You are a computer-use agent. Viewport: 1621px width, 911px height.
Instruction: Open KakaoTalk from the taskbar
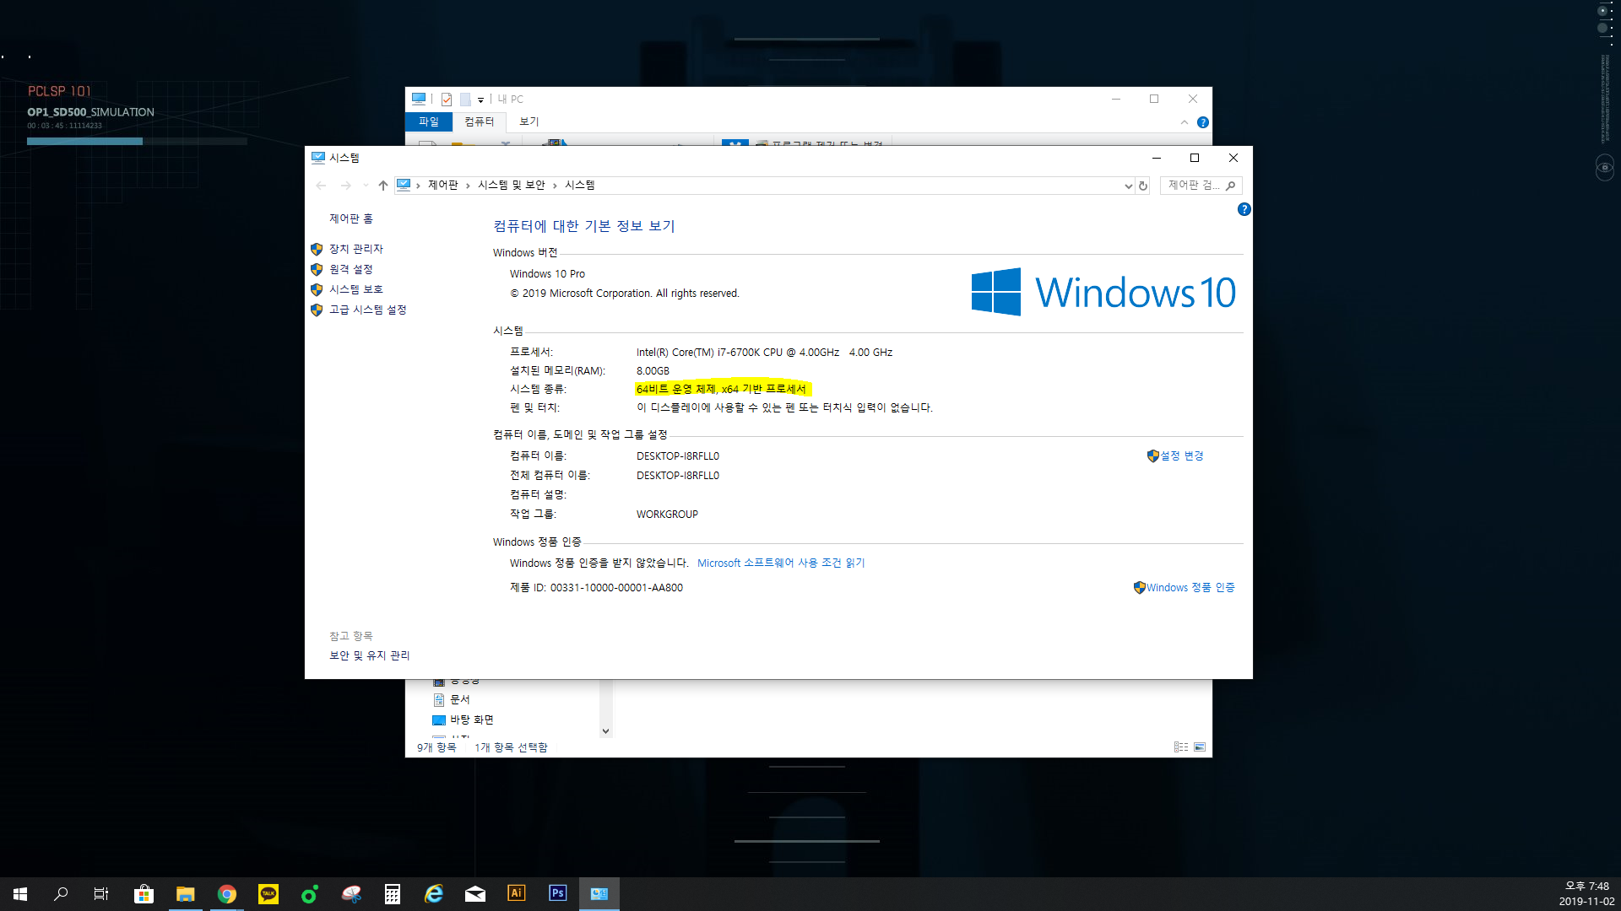pyautogui.click(x=268, y=894)
